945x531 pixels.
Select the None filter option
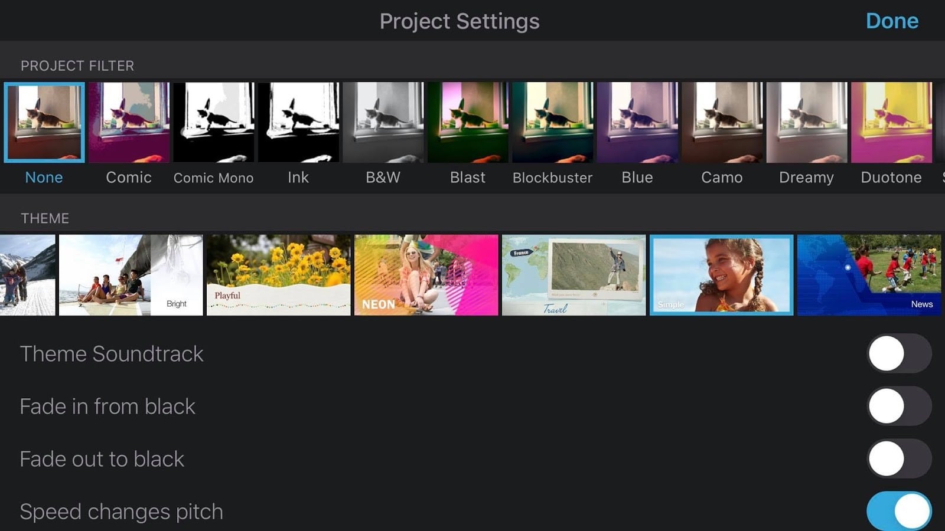(x=44, y=122)
